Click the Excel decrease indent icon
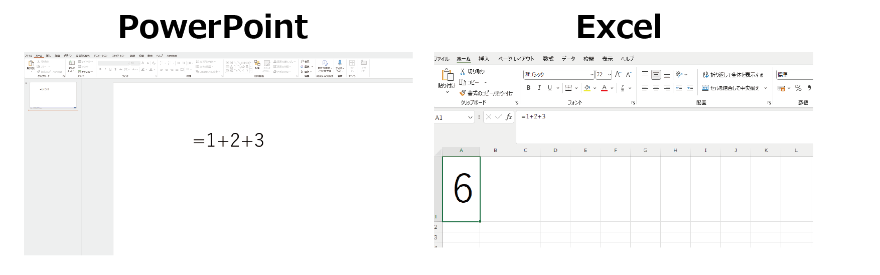 (x=679, y=88)
